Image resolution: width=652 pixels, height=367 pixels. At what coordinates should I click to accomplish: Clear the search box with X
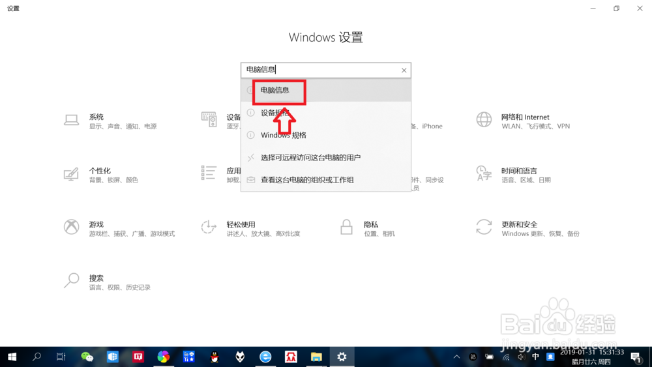[404, 70]
